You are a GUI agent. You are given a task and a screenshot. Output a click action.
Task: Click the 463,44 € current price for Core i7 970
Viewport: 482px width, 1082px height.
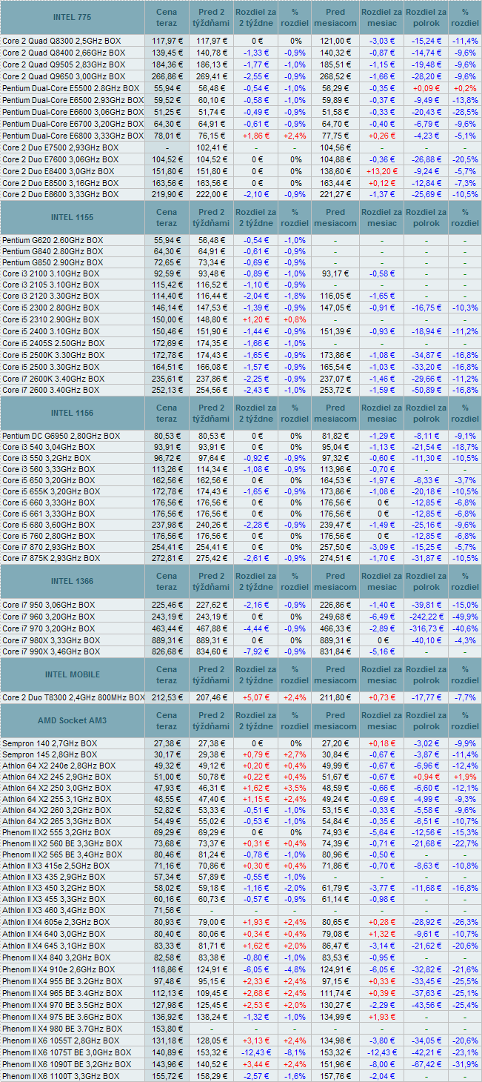pos(167,628)
